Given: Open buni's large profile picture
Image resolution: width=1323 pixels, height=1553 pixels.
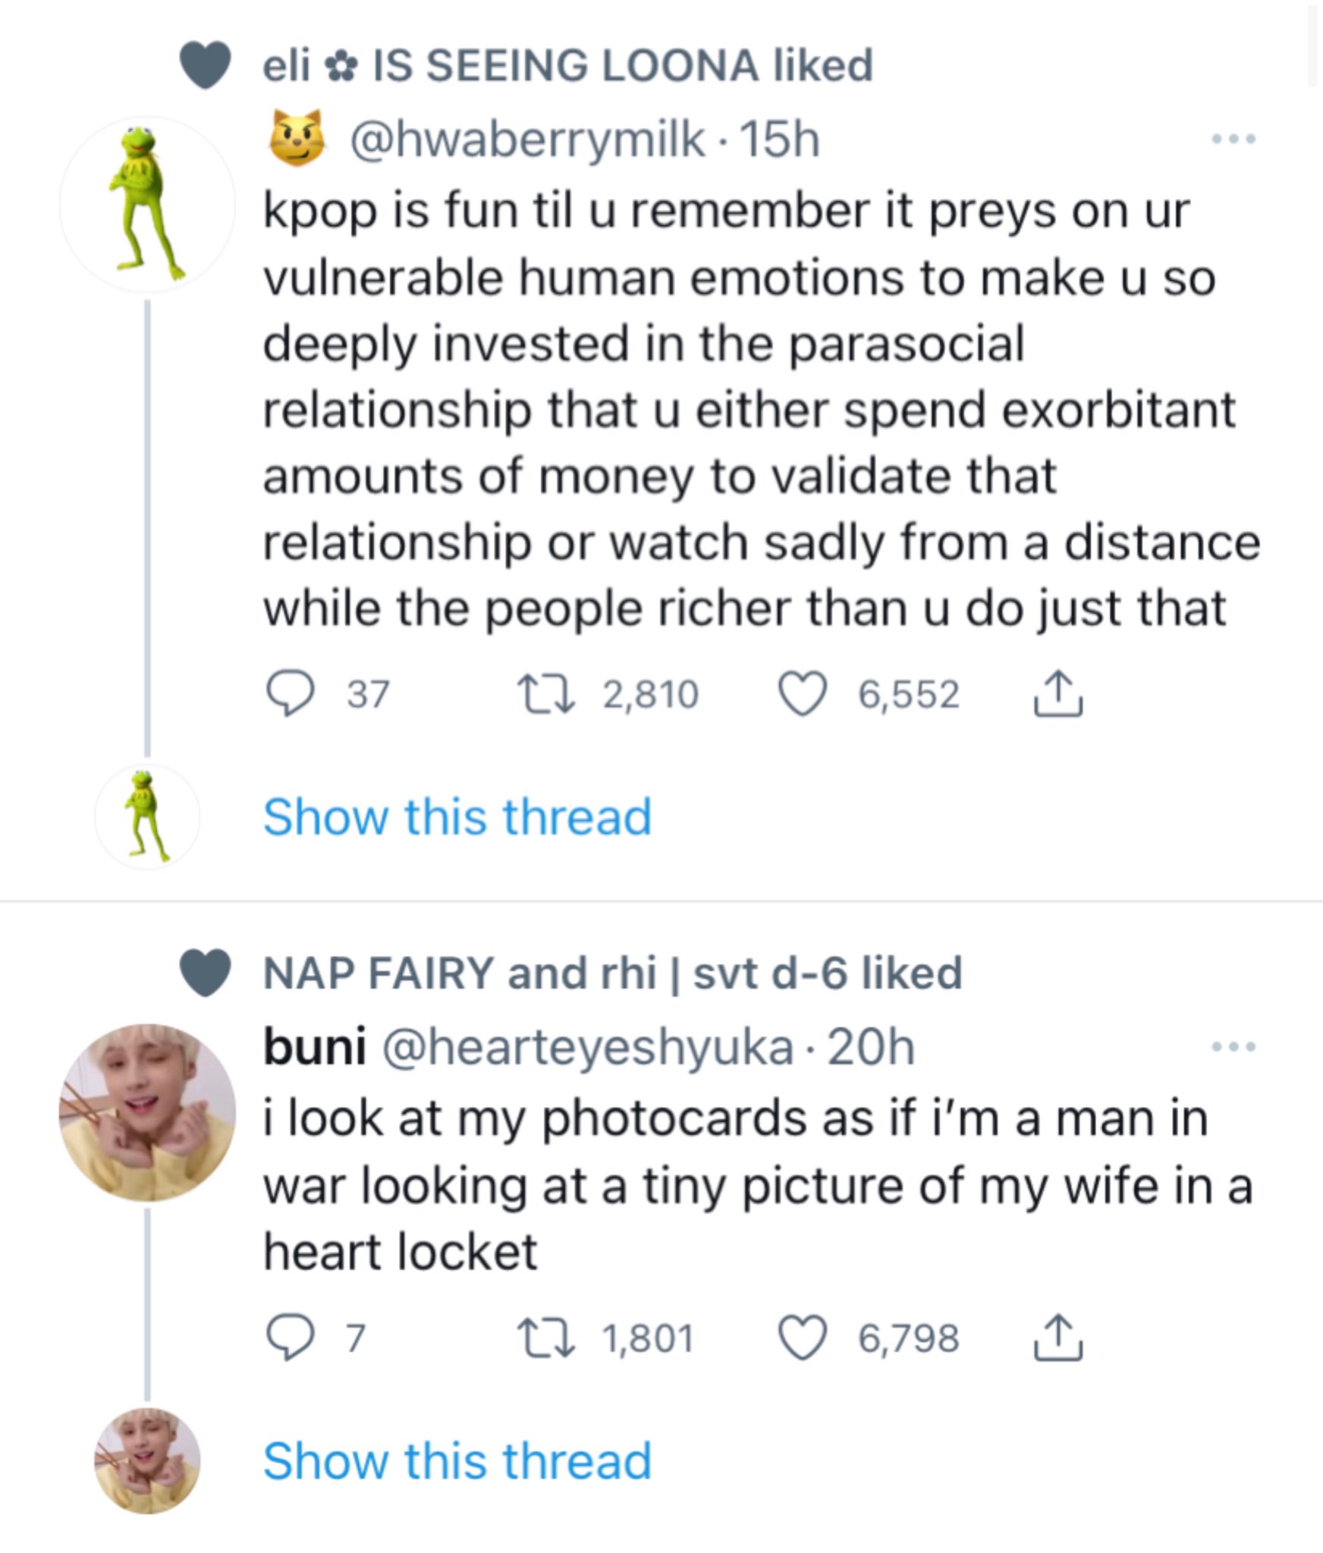Looking at the screenshot, I should coord(147,1112).
